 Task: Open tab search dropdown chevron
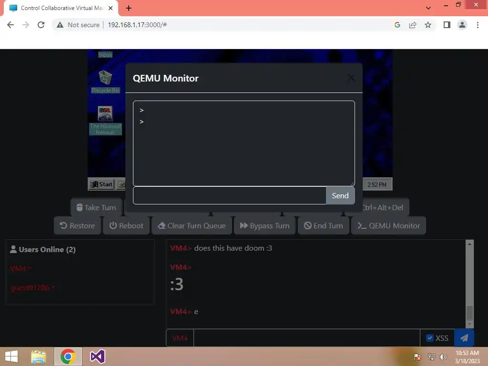tap(428, 8)
